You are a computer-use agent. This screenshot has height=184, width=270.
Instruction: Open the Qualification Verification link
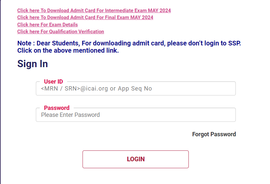click(61, 32)
